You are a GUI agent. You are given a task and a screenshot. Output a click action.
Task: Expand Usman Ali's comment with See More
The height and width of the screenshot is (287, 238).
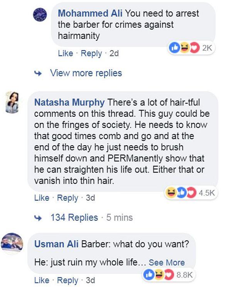[x=167, y=262]
